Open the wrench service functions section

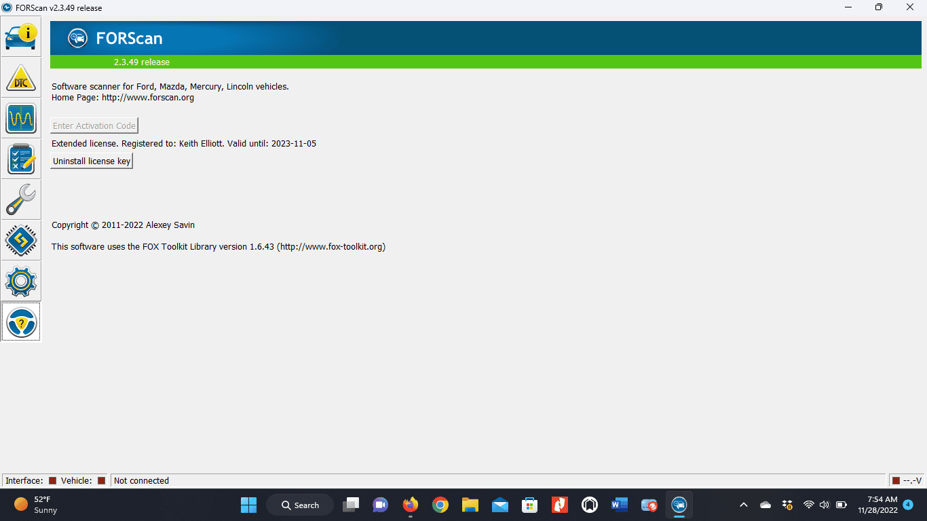(21, 199)
